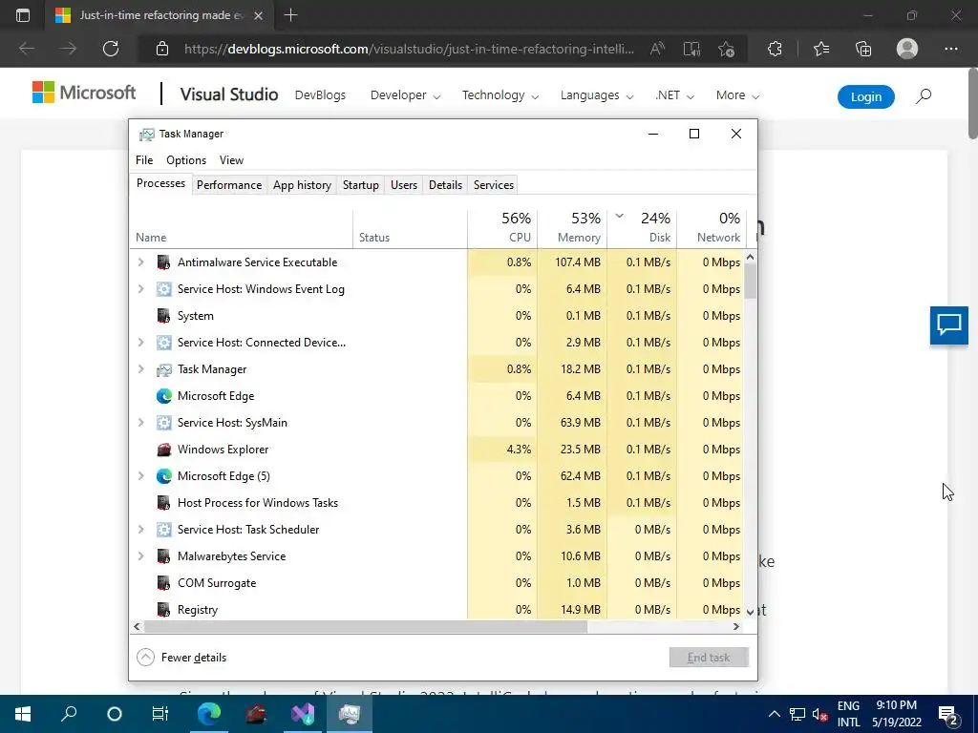This screenshot has width=978, height=733.
Task: Select the COM Surrogate process
Action: tap(436, 583)
